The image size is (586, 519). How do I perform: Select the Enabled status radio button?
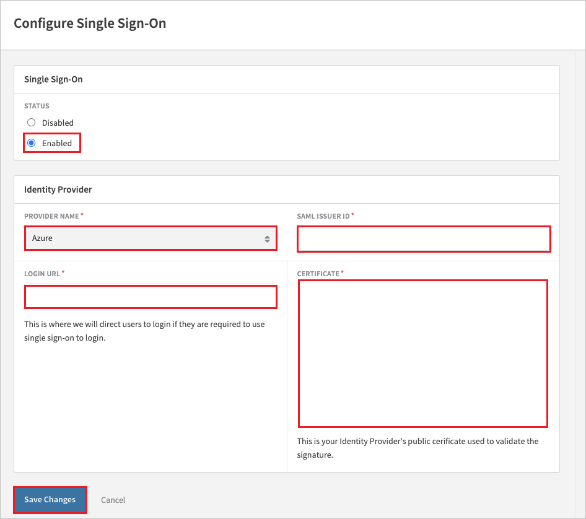[32, 142]
